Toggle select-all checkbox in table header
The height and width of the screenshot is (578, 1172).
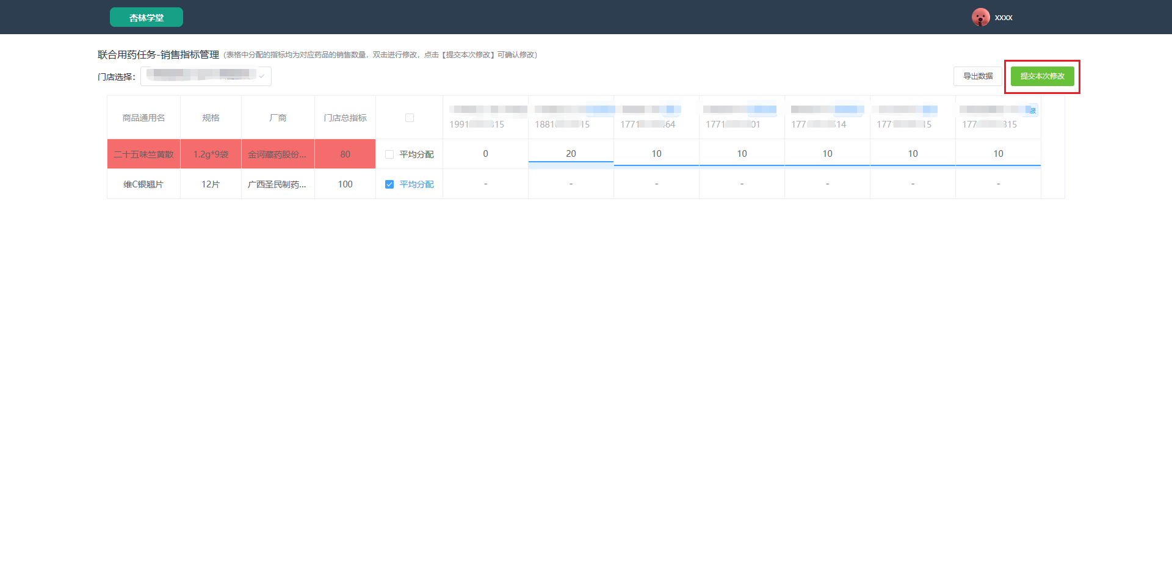coord(410,118)
